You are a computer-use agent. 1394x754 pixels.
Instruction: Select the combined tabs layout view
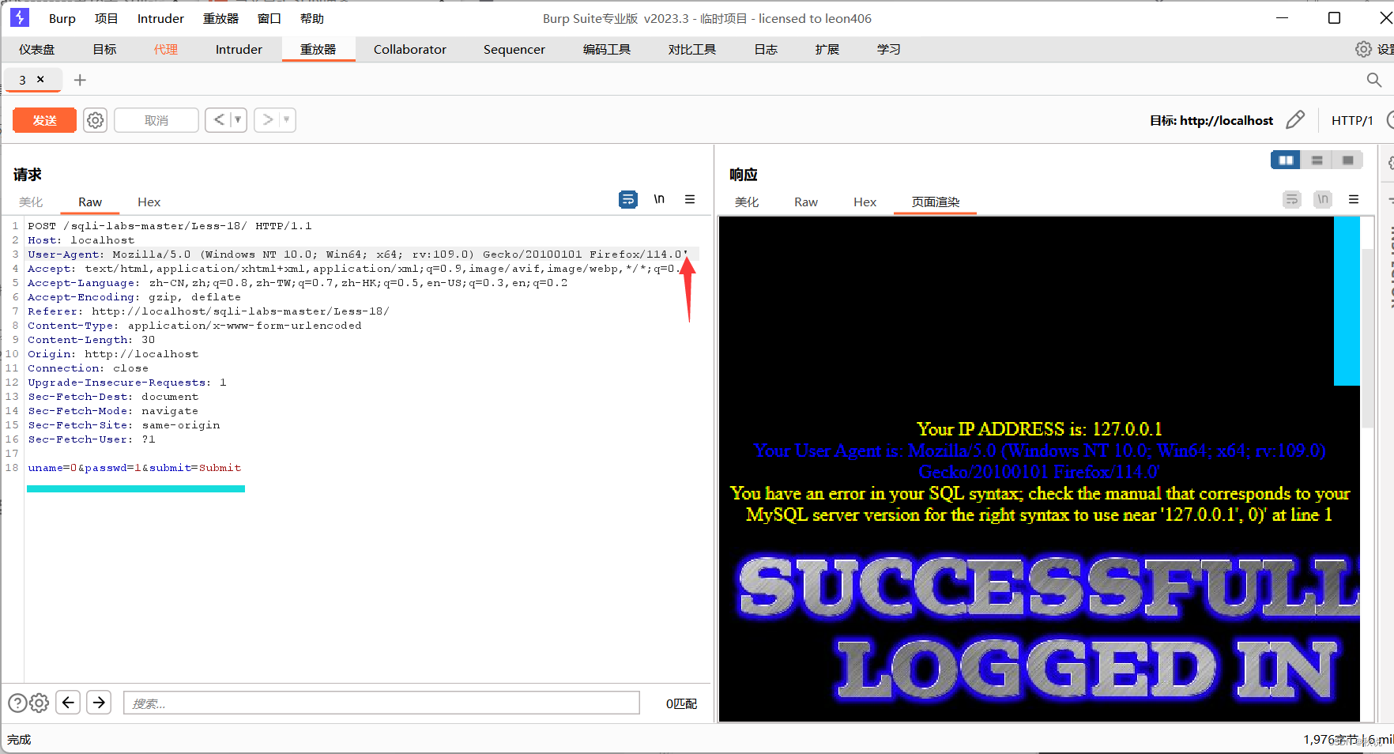click(x=1347, y=160)
